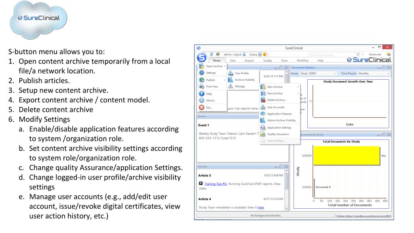
Task: Restore the Total Documents By Study panel
Action: click(384, 134)
